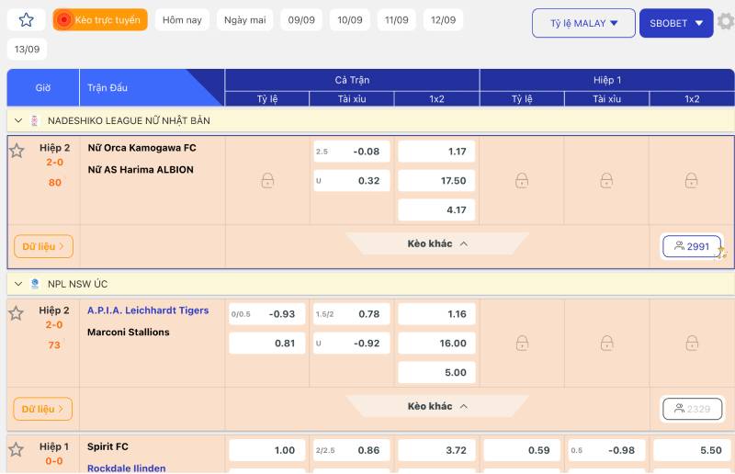Click the favorites star icon in top bar

[26, 20]
